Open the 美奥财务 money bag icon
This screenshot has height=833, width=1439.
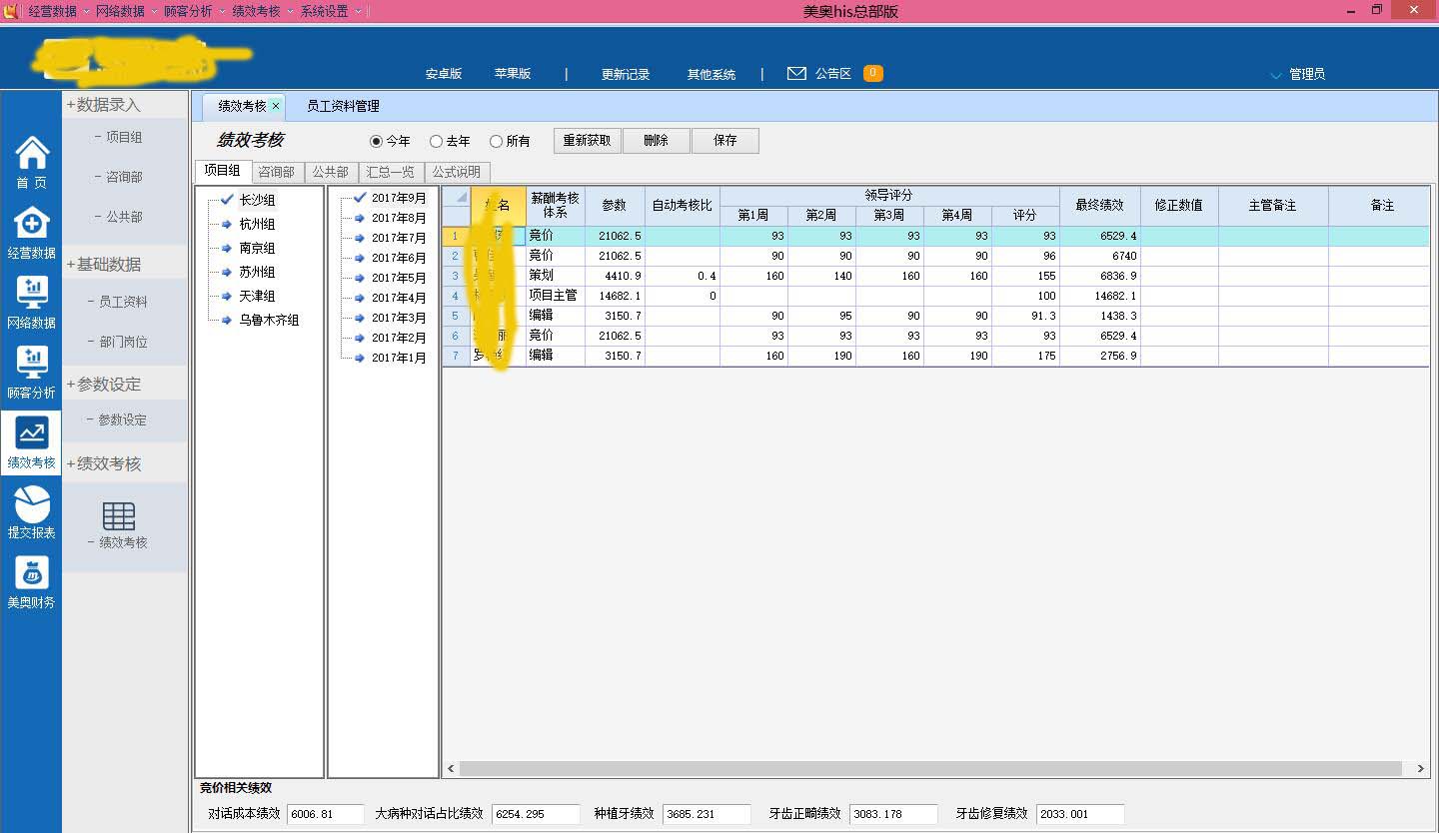(x=32, y=573)
